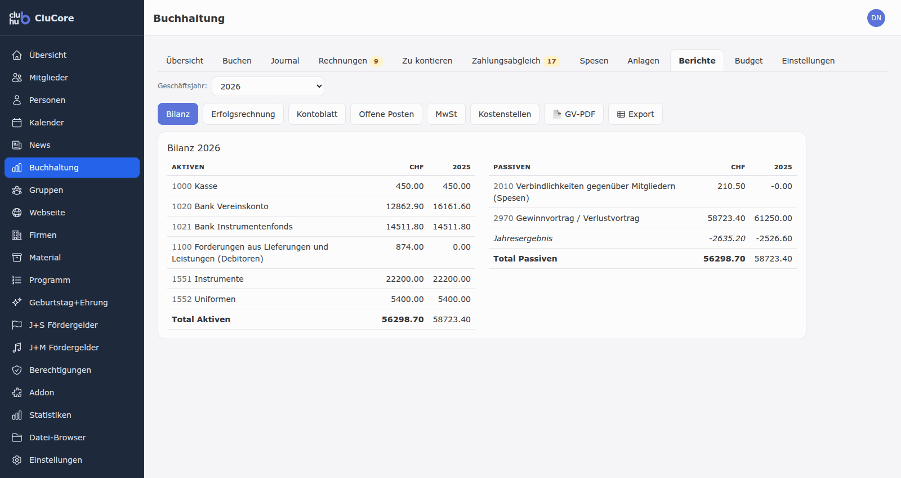901x478 pixels.
Task: Open Mitglieder icon in sidebar
Action: coord(17,78)
